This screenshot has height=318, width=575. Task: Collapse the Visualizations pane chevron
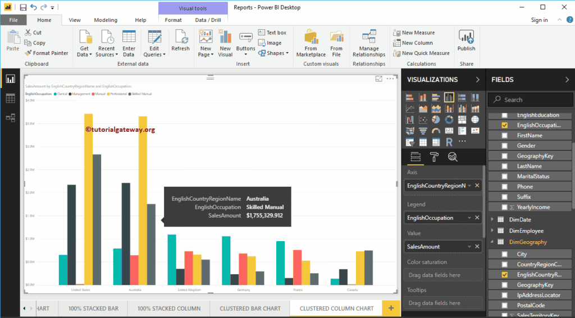[x=477, y=80]
